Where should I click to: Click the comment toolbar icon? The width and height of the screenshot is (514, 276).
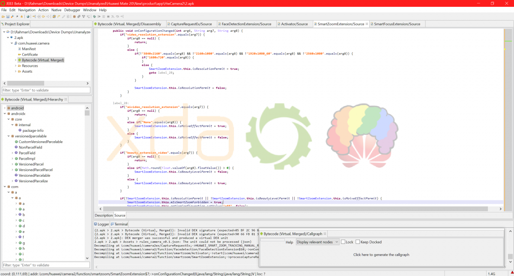tap(59, 17)
